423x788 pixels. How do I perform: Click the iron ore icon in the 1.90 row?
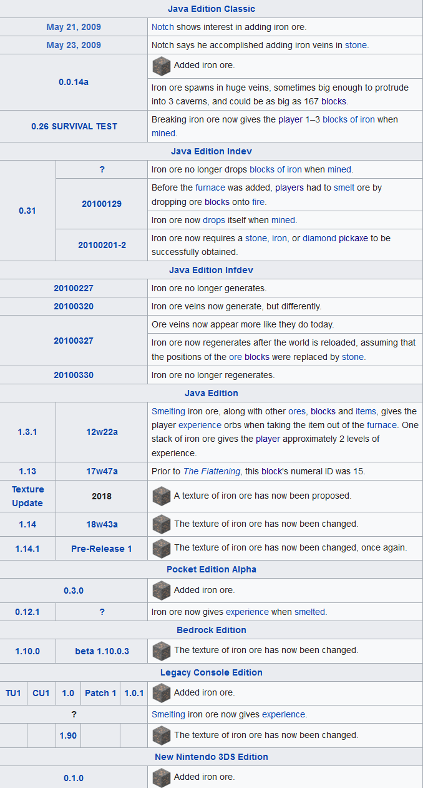(x=161, y=736)
